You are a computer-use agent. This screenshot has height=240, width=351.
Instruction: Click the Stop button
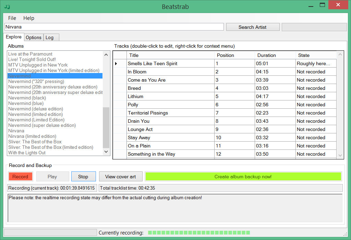point(83,177)
